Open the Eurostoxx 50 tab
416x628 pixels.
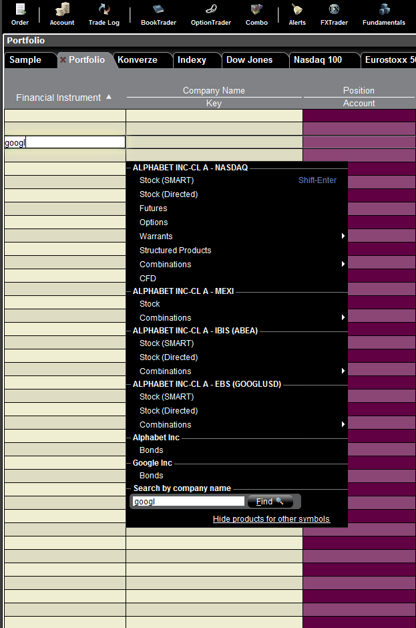[389, 59]
